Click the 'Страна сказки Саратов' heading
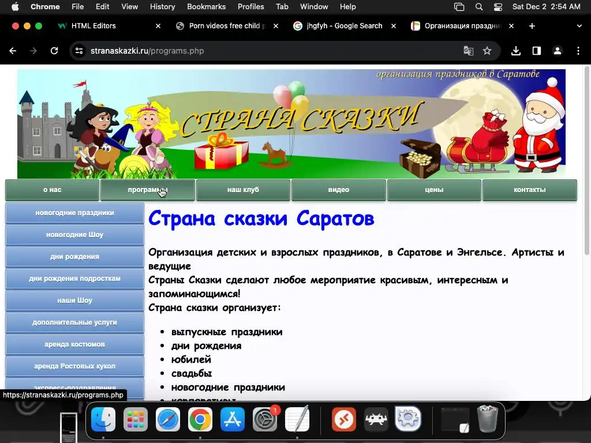This screenshot has height=443, width=591. [261, 219]
